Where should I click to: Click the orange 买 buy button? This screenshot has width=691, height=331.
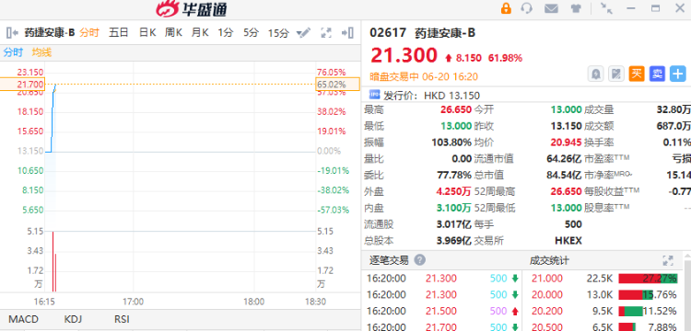tap(637, 74)
